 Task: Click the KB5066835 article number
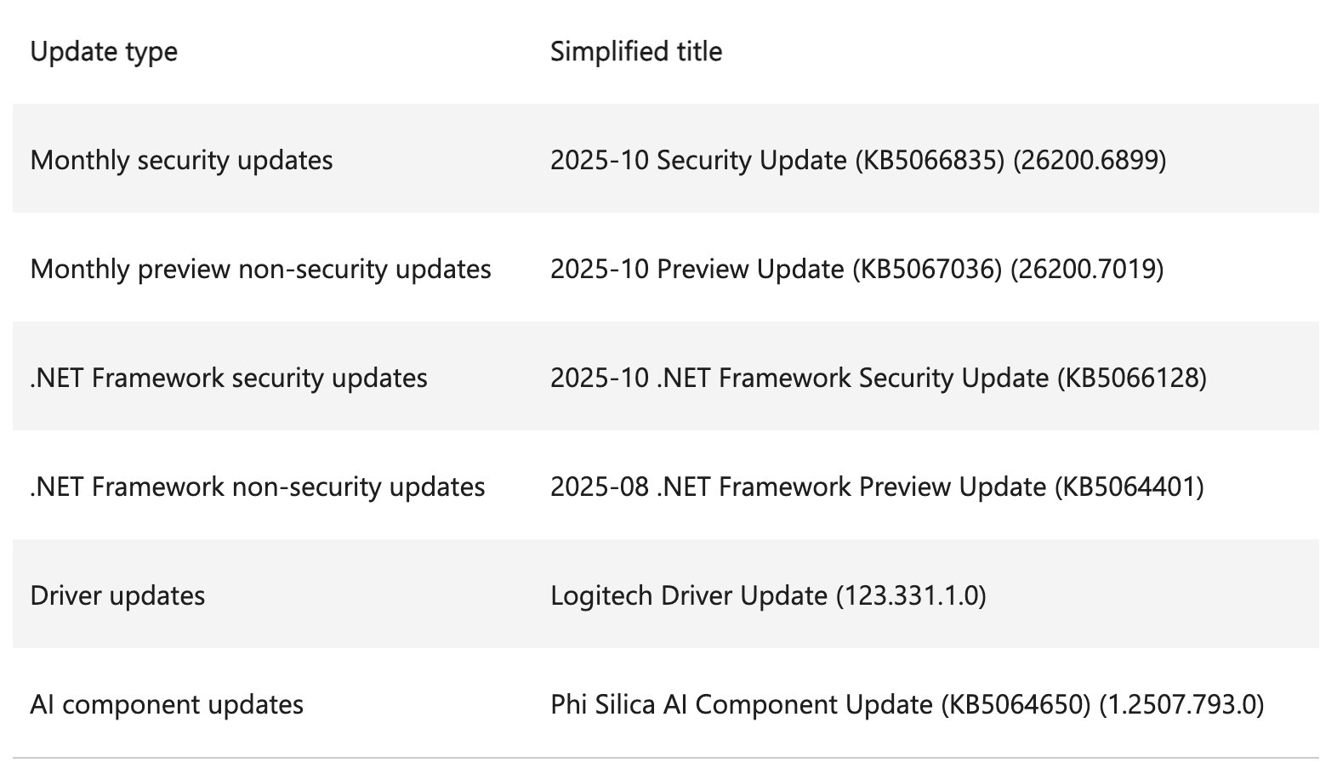(930, 160)
